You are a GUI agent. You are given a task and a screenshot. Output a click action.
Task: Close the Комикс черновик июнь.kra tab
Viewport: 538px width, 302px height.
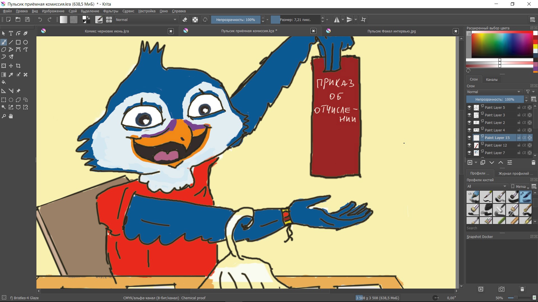(x=171, y=31)
